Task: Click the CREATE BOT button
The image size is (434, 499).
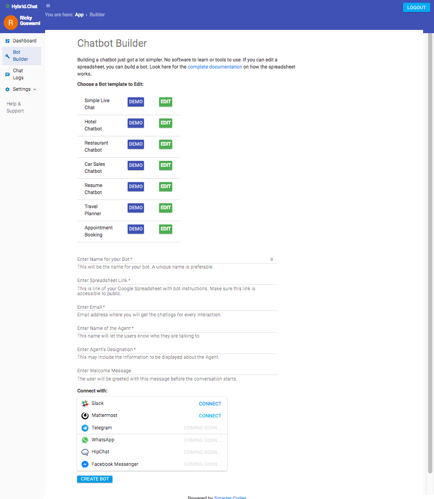Action: (x=95, y=479)
